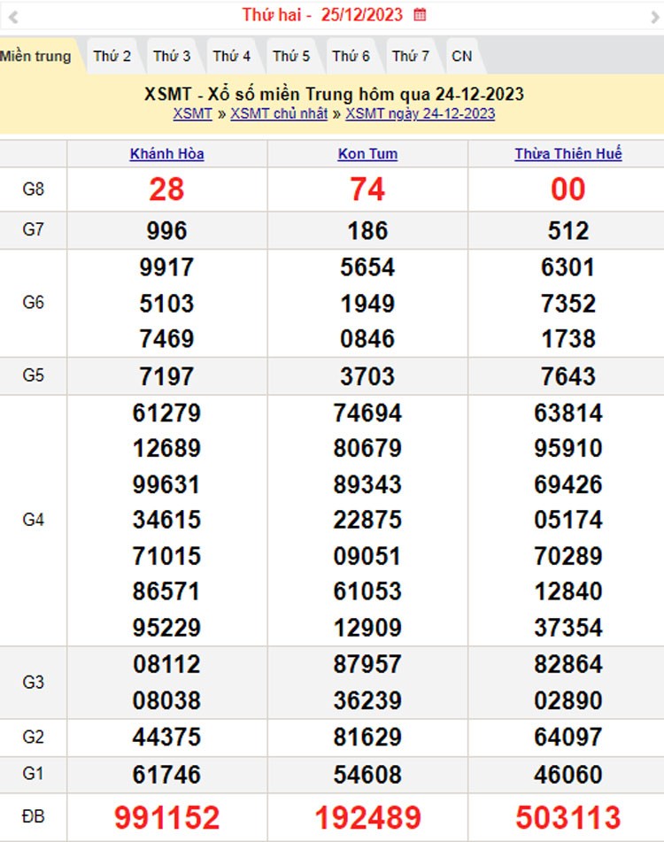Open the Khánh Hòa province link

pyautogui.click(x=166, y=154)
